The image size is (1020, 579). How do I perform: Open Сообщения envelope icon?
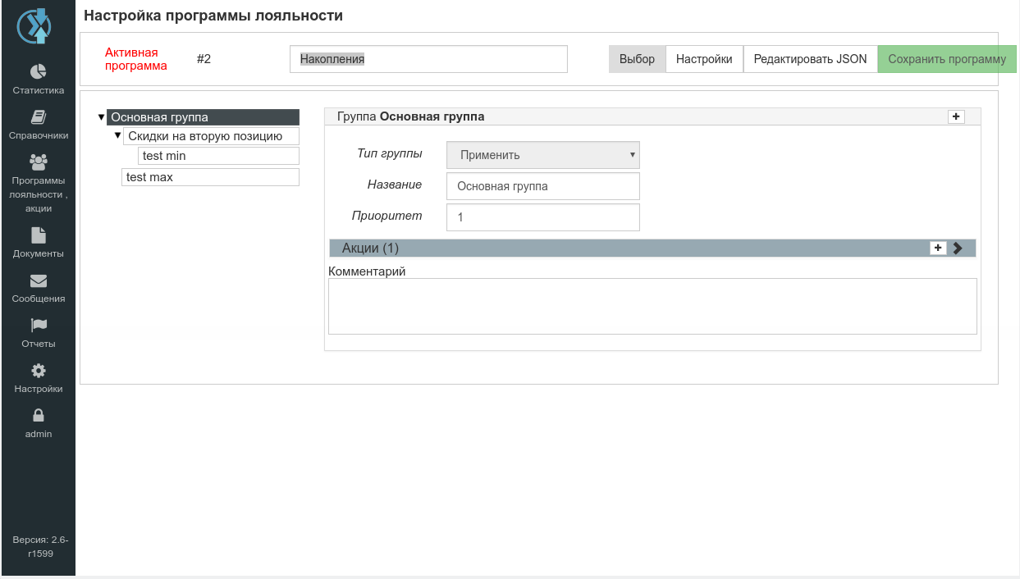pos(39,280)
